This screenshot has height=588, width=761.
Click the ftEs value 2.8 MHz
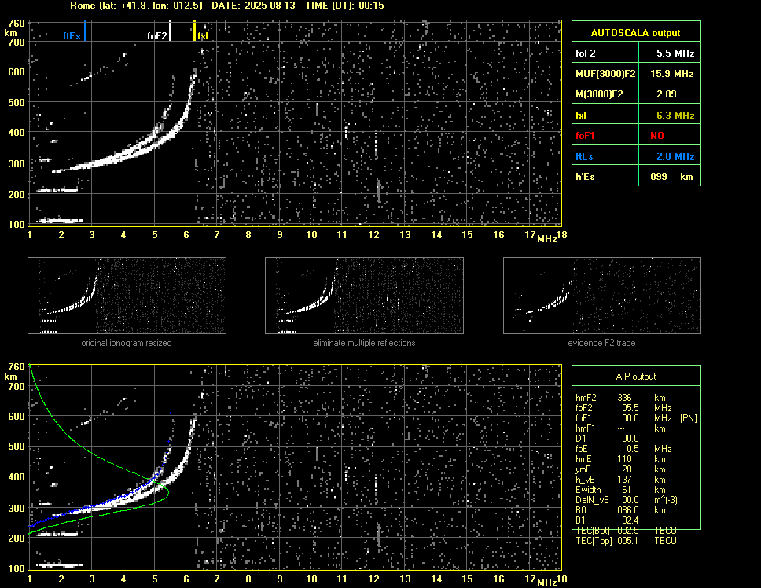click(x=675, y=156)
